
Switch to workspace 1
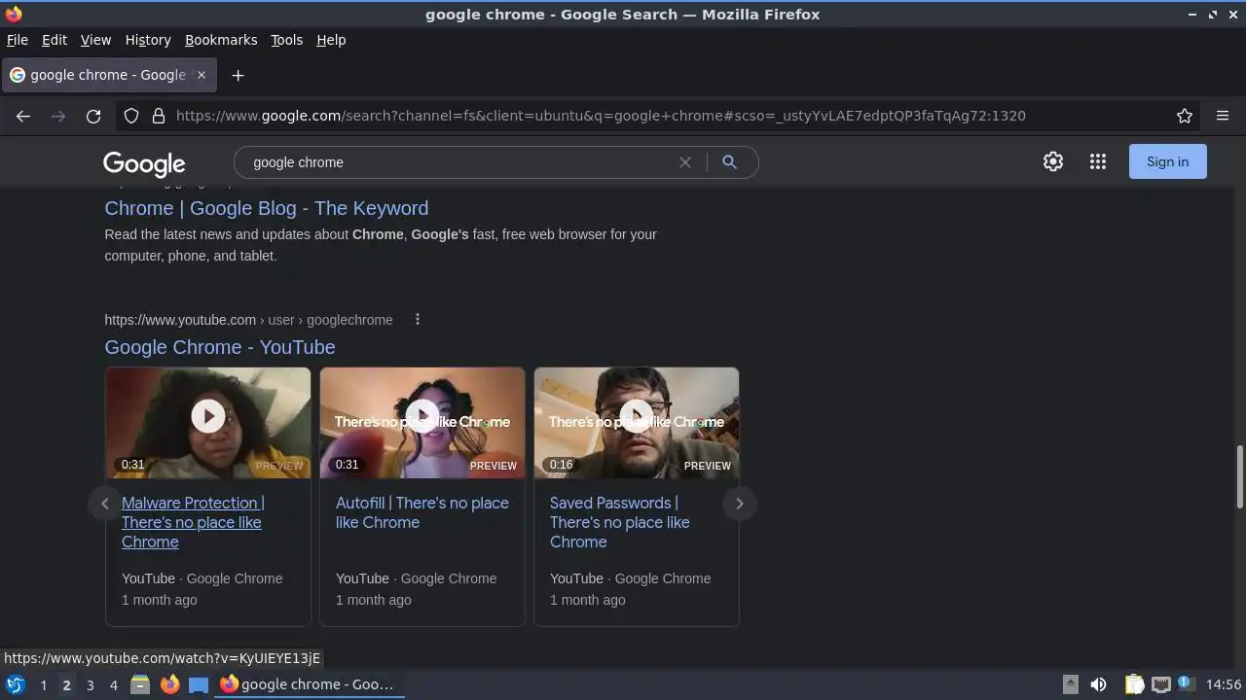pos(43,684)
